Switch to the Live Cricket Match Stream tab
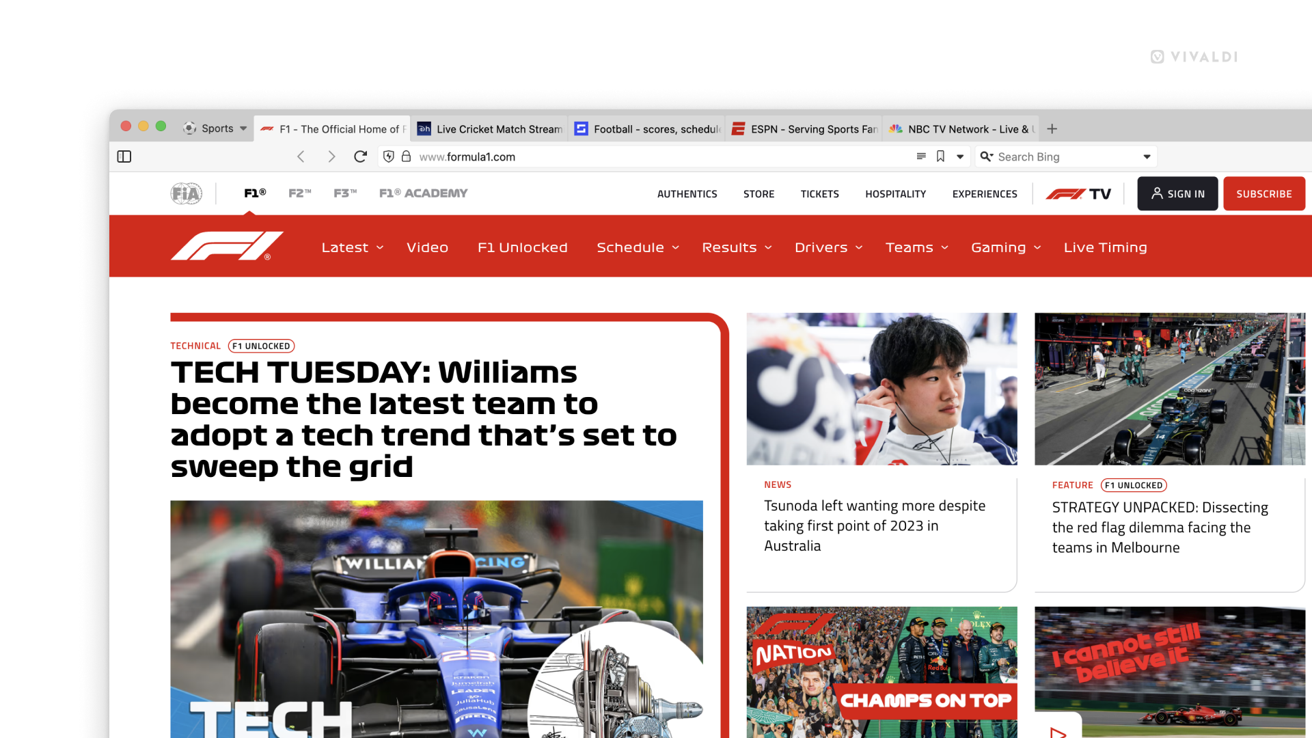 pos(489,128)
